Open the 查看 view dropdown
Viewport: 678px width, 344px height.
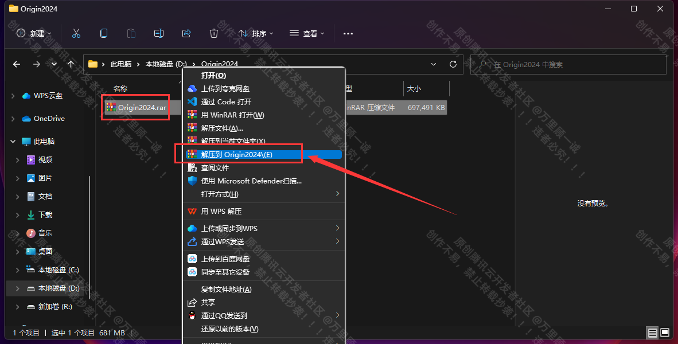[307, 33]
